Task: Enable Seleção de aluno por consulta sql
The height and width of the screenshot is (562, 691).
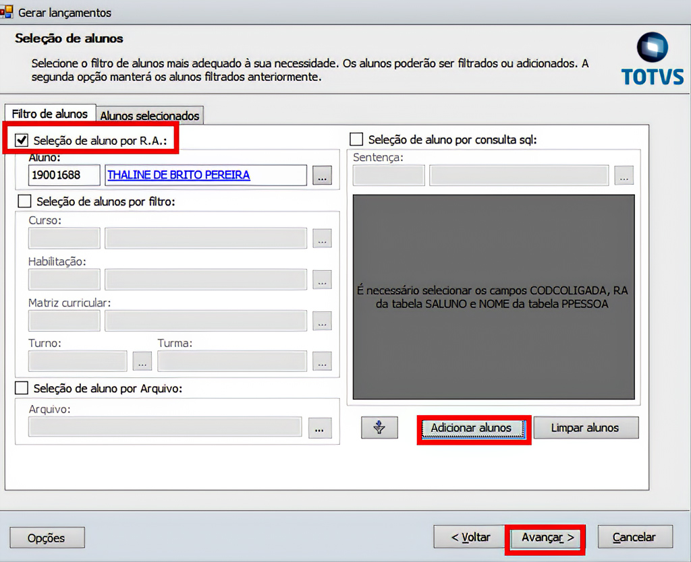Action: click(x=356, y=139)
